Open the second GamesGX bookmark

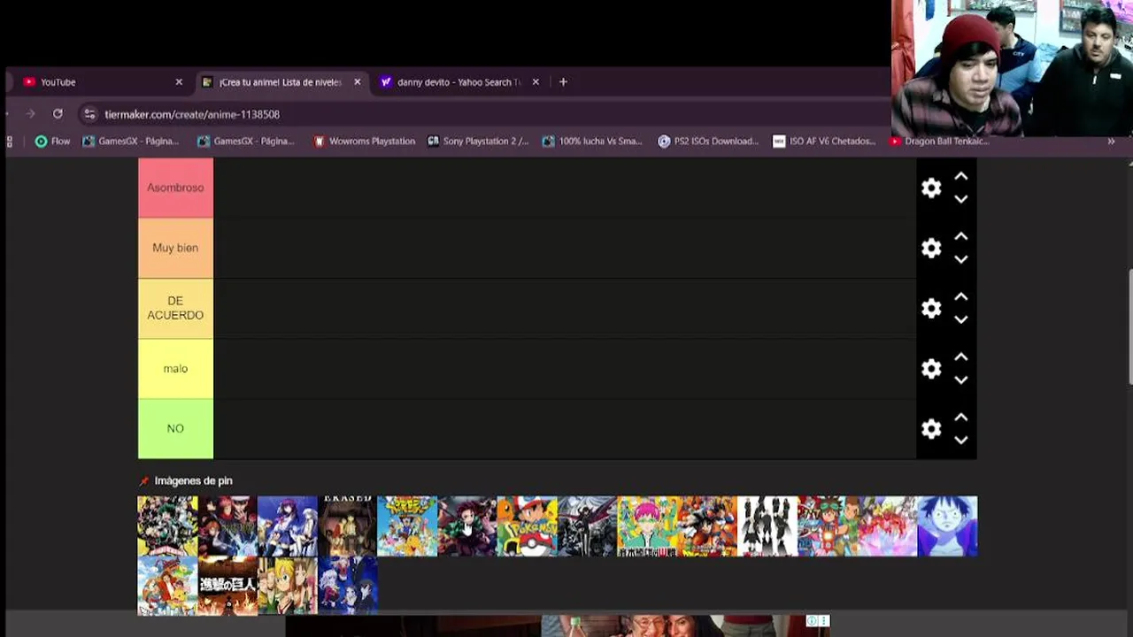tap(246, 141)
